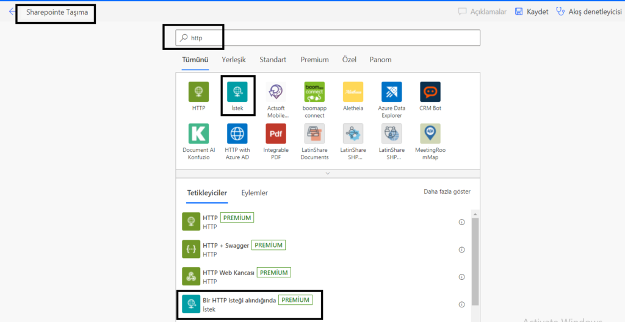Select the boomapp connect connector

tap(314, 91)
